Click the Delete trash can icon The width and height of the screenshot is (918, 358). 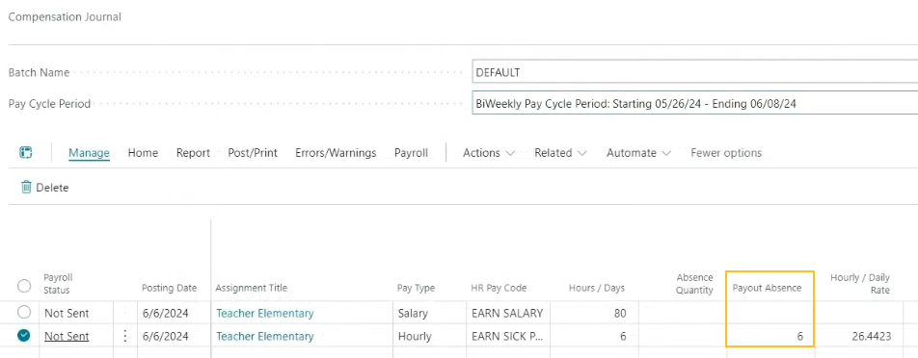pyautogui.click(x=26, y=188)
